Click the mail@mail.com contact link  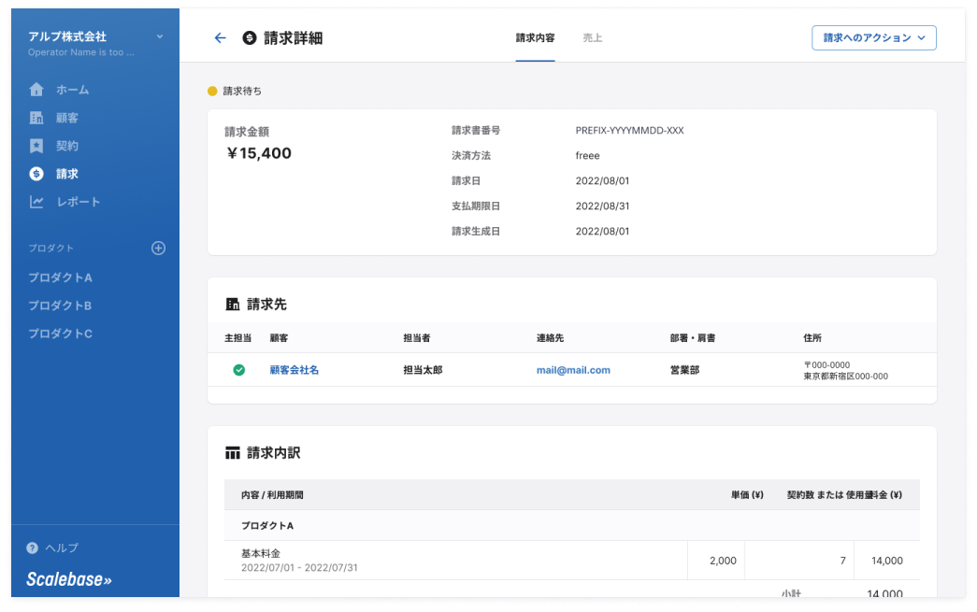click(x=572, y=370)
